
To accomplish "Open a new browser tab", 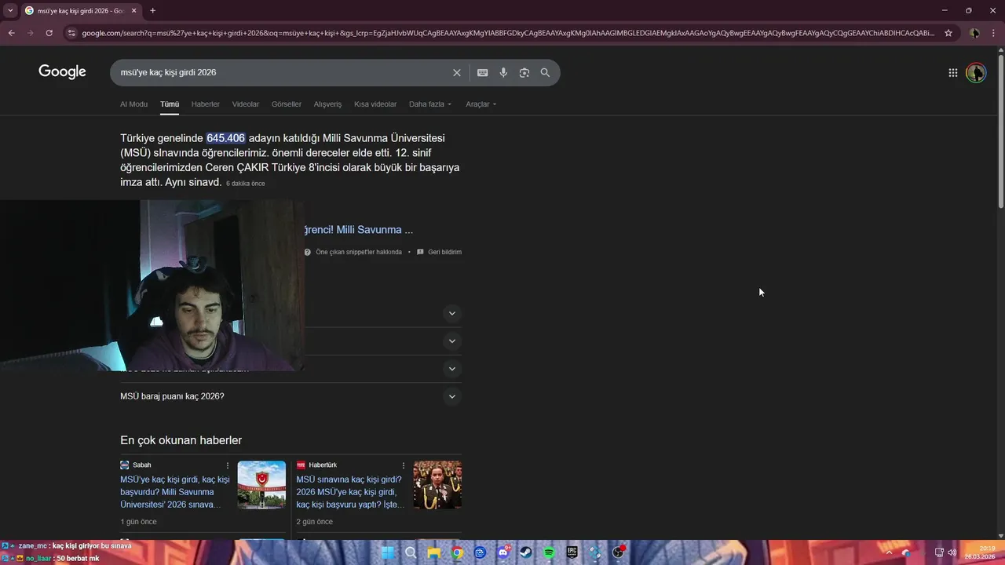I will 152,10.
